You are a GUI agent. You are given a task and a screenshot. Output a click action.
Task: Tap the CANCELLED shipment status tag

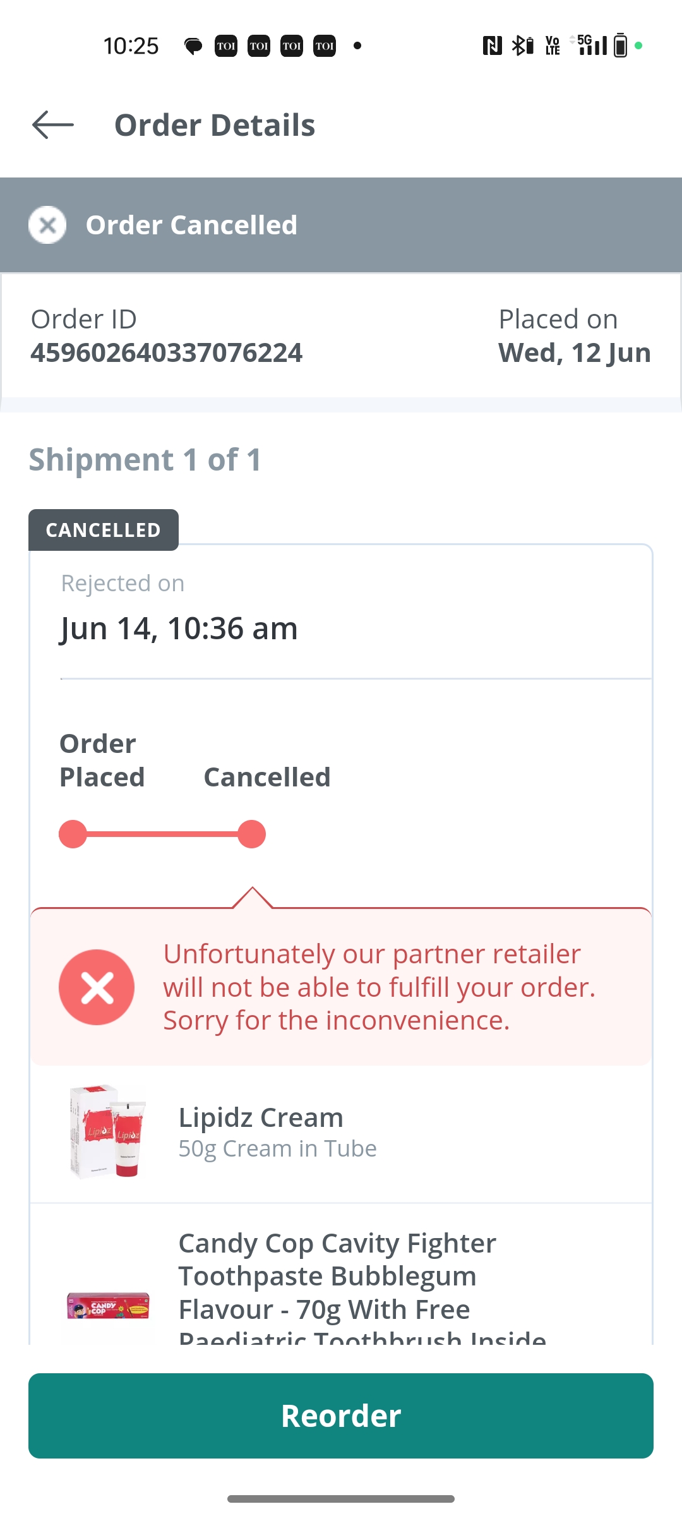[x=104, y=530]
